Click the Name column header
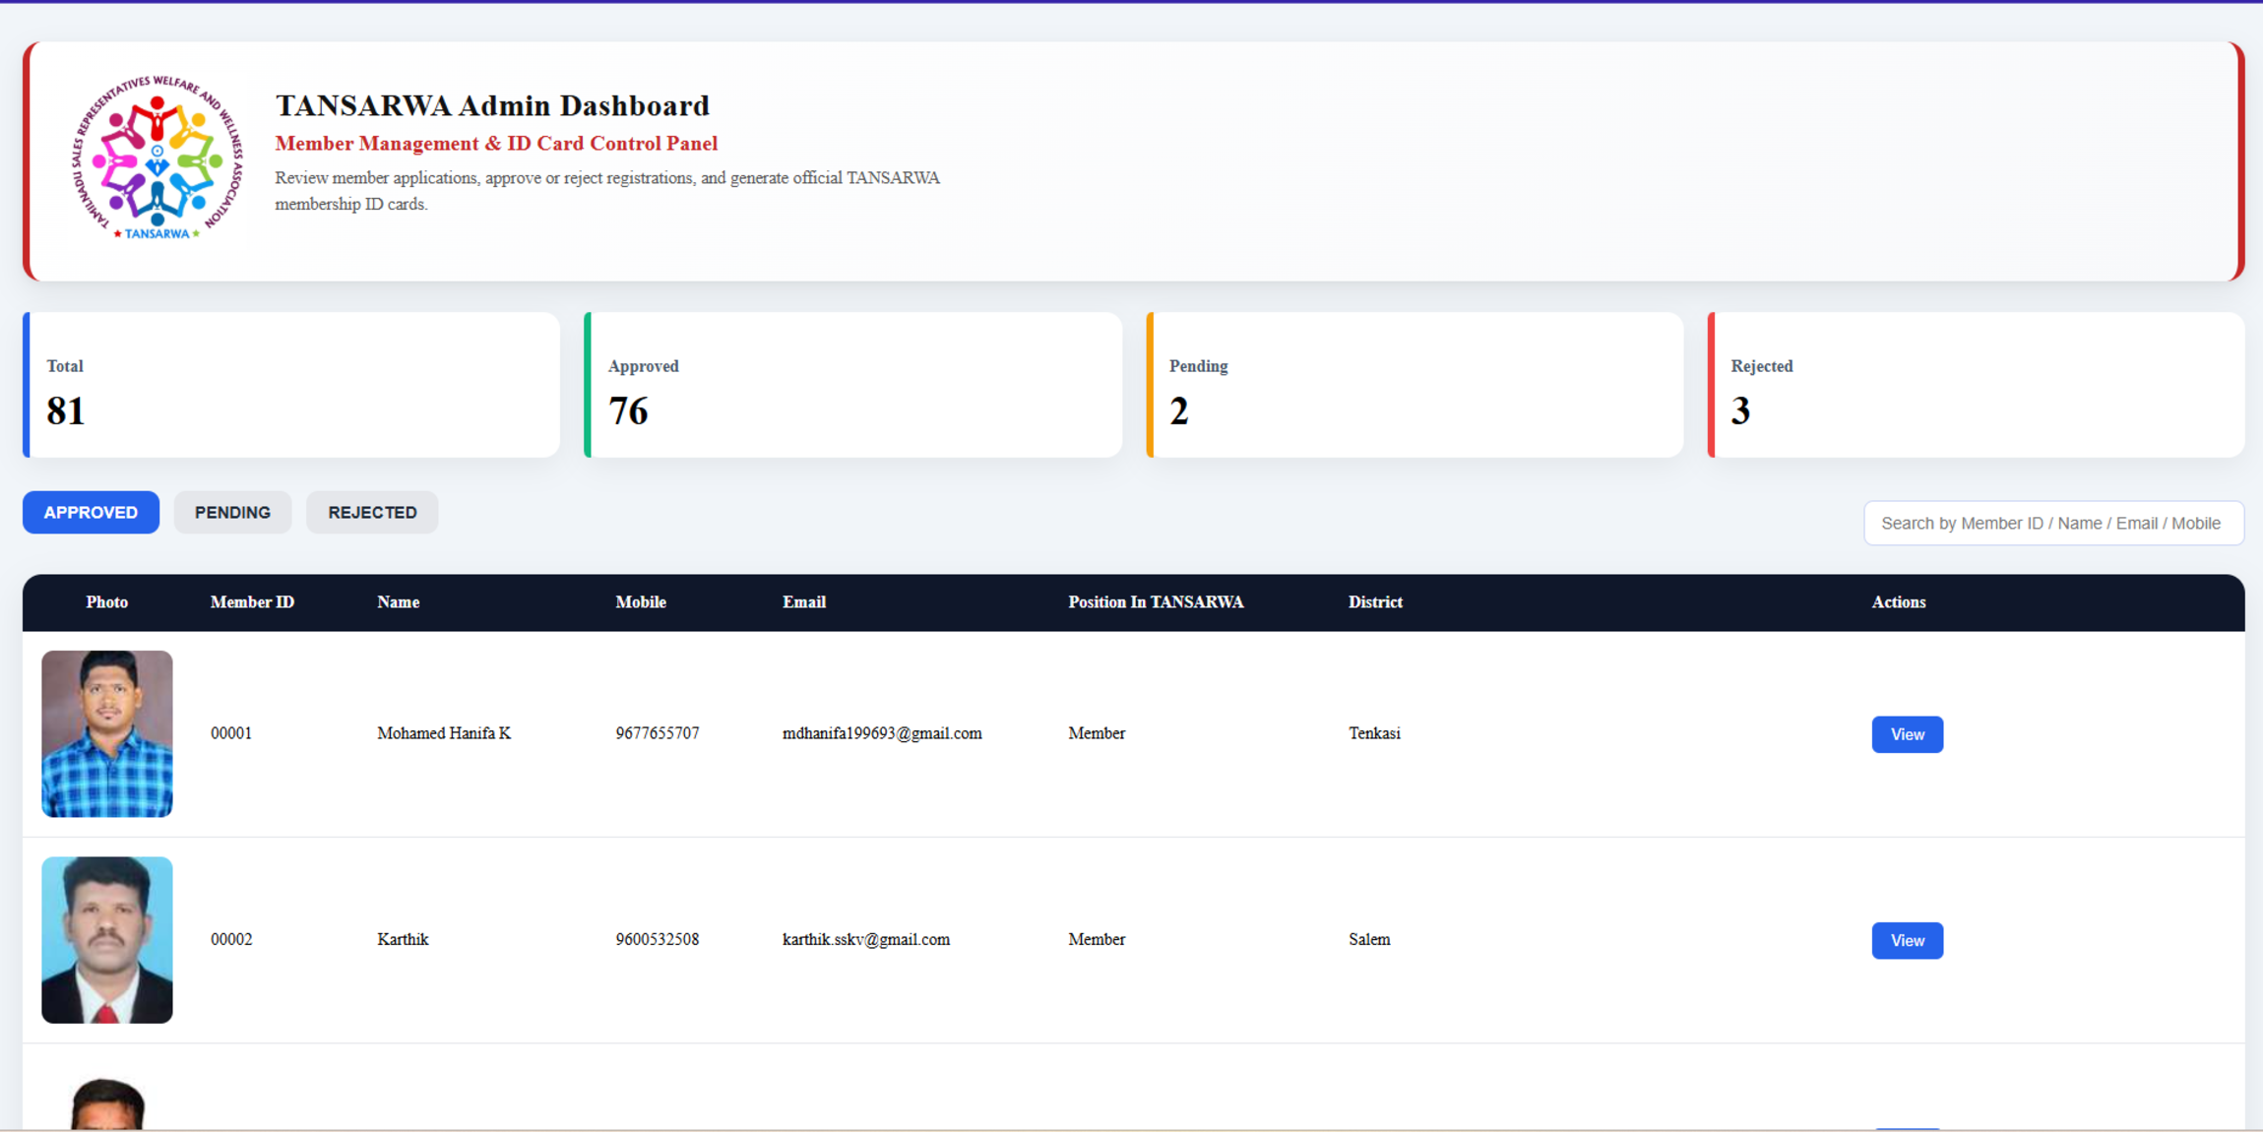 pos(398,601)
